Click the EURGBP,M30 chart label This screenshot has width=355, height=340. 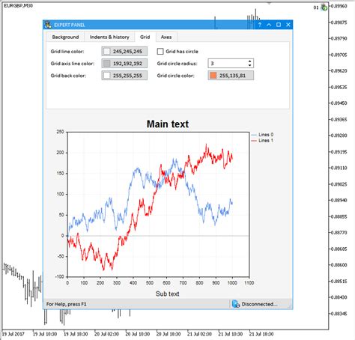(x=18, y=5)
